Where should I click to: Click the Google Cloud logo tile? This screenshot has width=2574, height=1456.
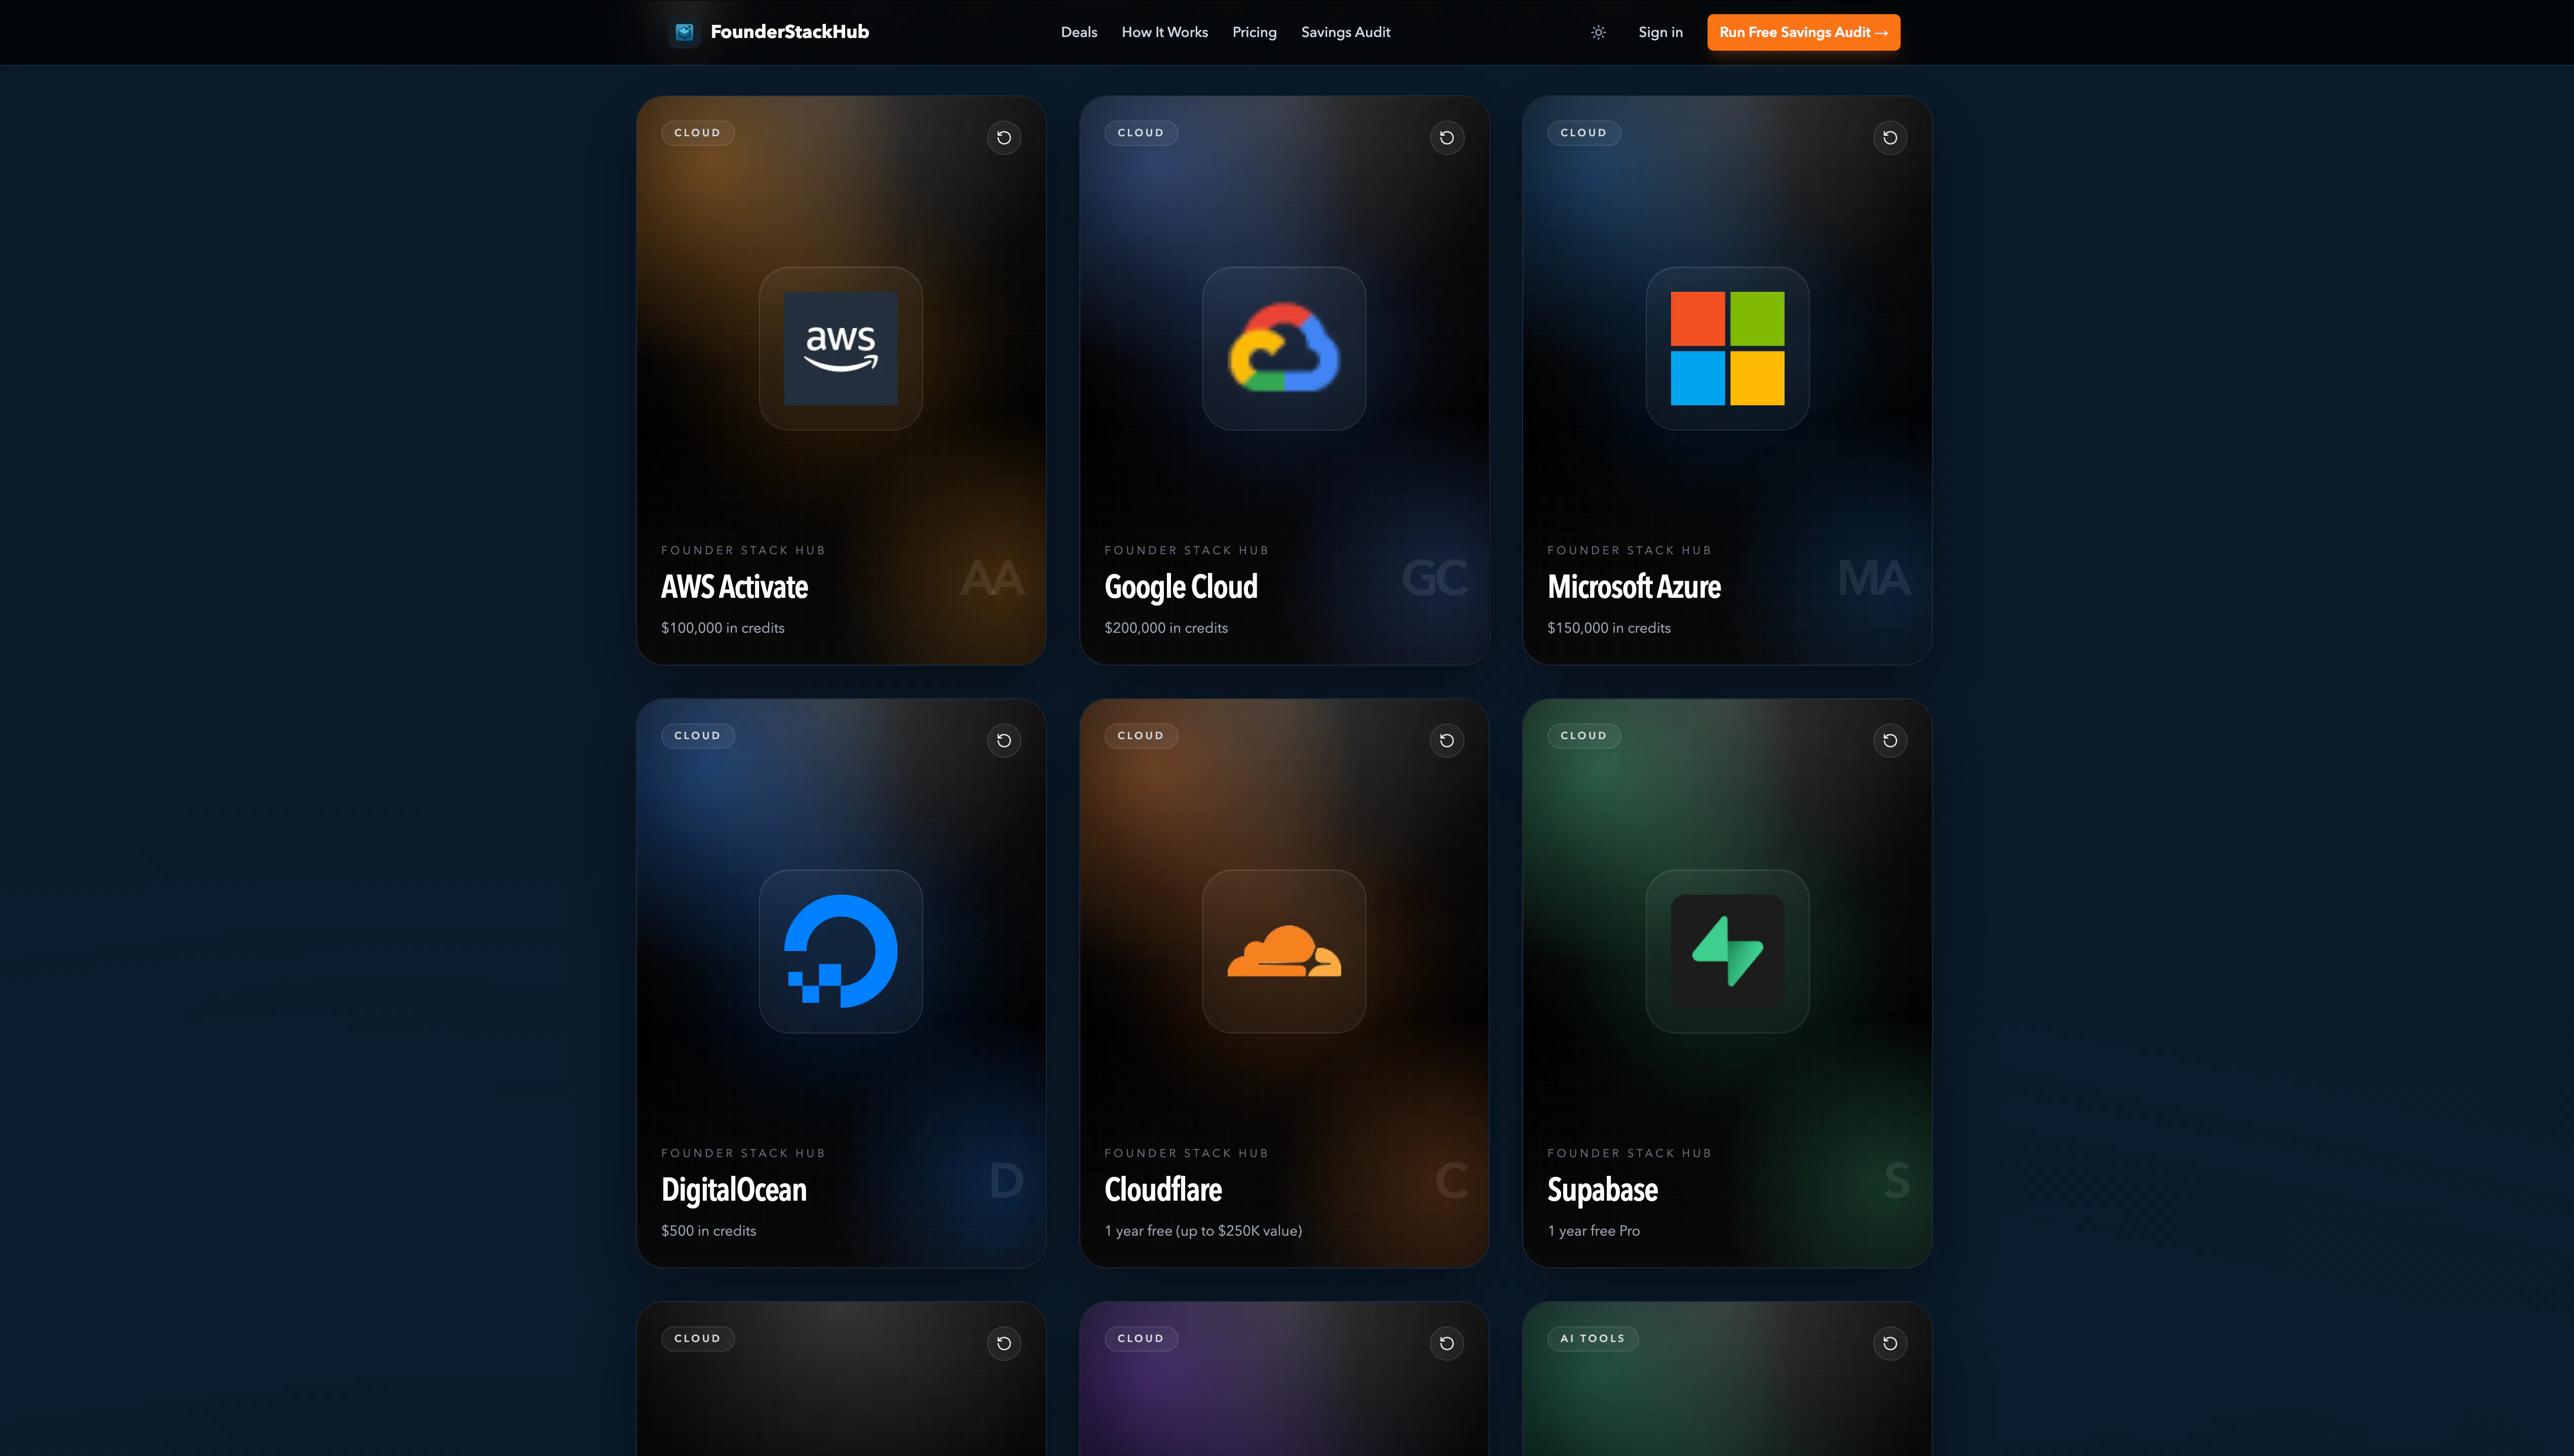pos(1284,348)
